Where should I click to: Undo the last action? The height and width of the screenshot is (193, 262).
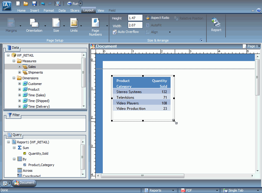point(43,4)
